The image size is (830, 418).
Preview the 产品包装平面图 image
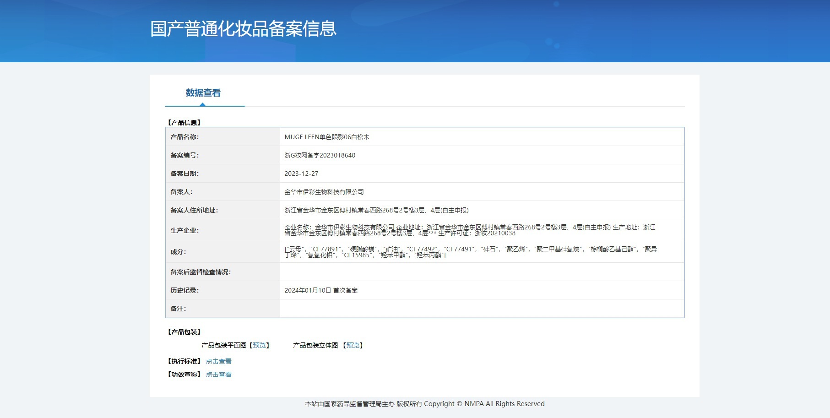click(x=259, y=345)
